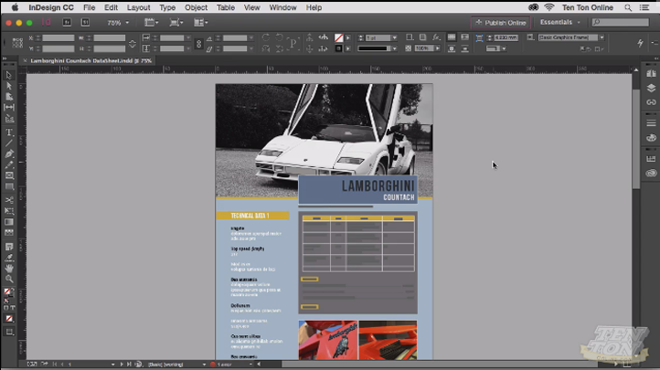Click rotate 90 degrees clockwise icon
The height and width of the screenshot is (370, 660).
click(266, 37)
